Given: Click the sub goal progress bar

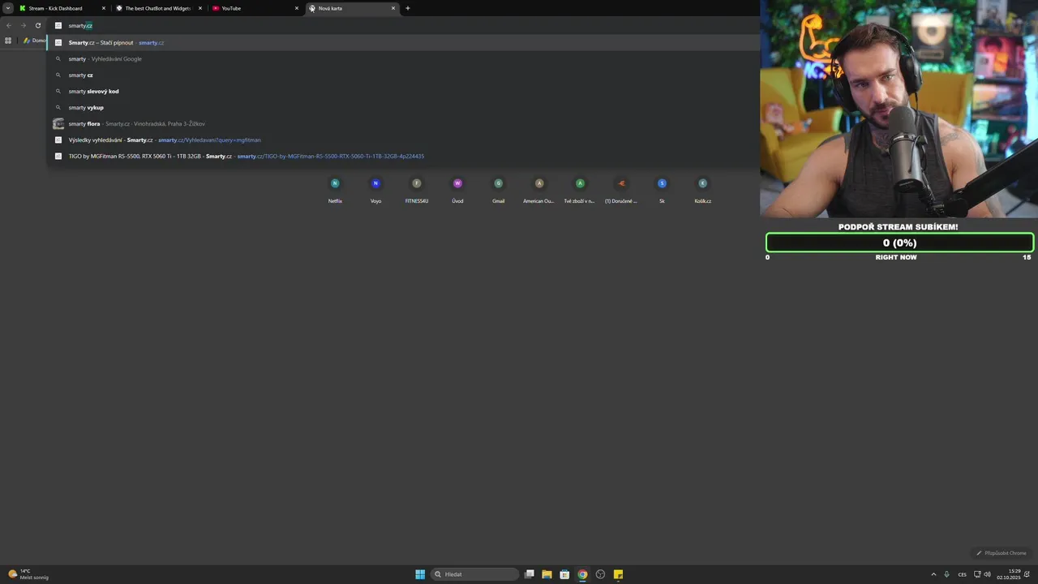Looking at the screenshot, I should 899,243.
